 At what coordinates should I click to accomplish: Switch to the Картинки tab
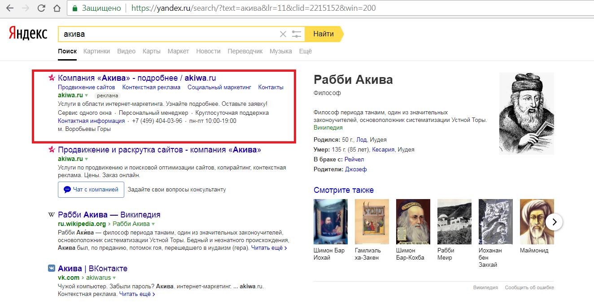(96, 51)
